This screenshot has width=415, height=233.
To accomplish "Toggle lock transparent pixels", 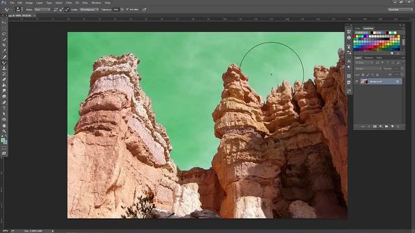I will click(363, 75).
